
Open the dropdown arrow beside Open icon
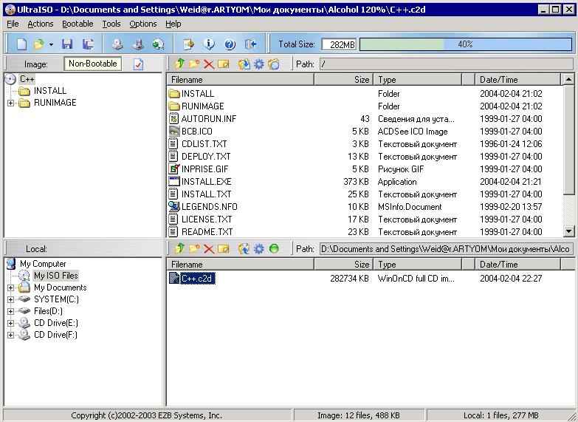51,44
